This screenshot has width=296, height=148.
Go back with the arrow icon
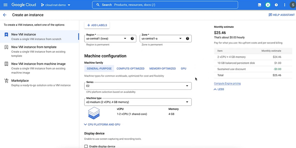[x=5, y=15]
